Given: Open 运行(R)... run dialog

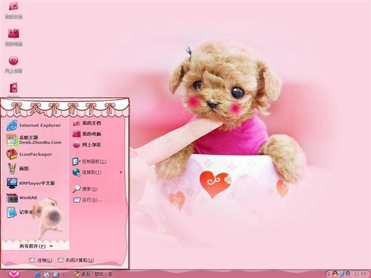Looking at the screenshot, I should point(87,200).
